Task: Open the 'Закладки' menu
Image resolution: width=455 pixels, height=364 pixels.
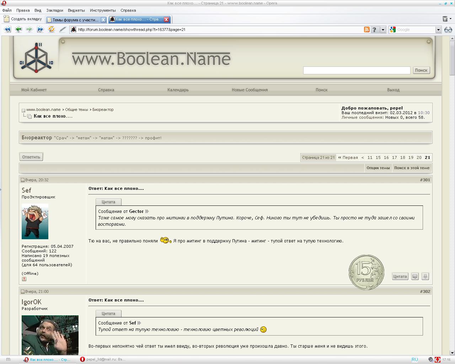Action: point(54,10)
